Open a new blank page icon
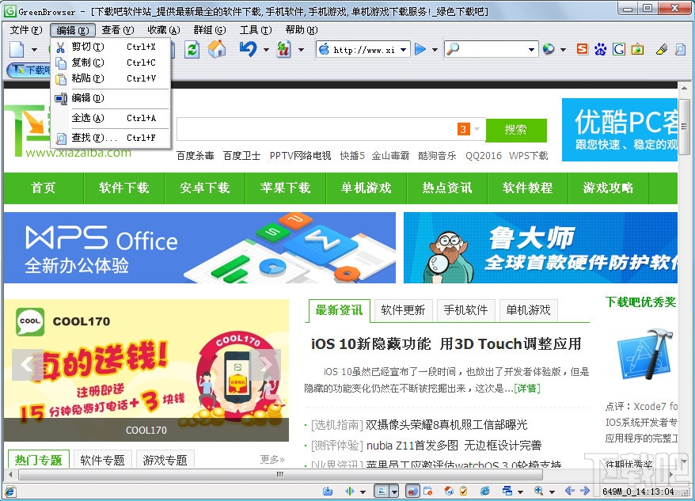This screenshot has width=695, height=501. point(17,48)
